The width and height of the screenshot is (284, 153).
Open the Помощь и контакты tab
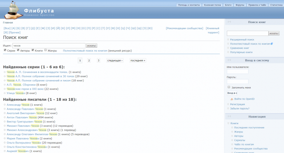tap(189, 5)
